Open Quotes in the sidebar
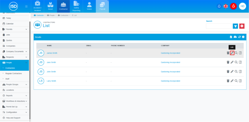The image size is (249, 122). tap(14, 40)
